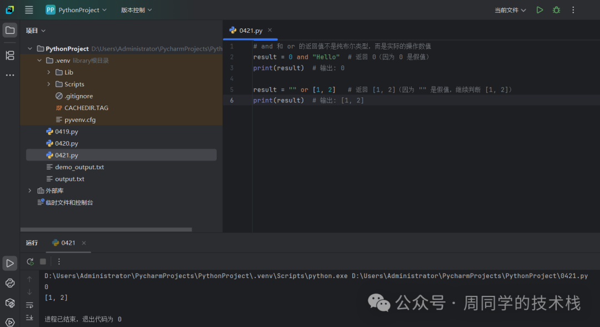Rerun 0421 using the rerun icon

[30, 261]
